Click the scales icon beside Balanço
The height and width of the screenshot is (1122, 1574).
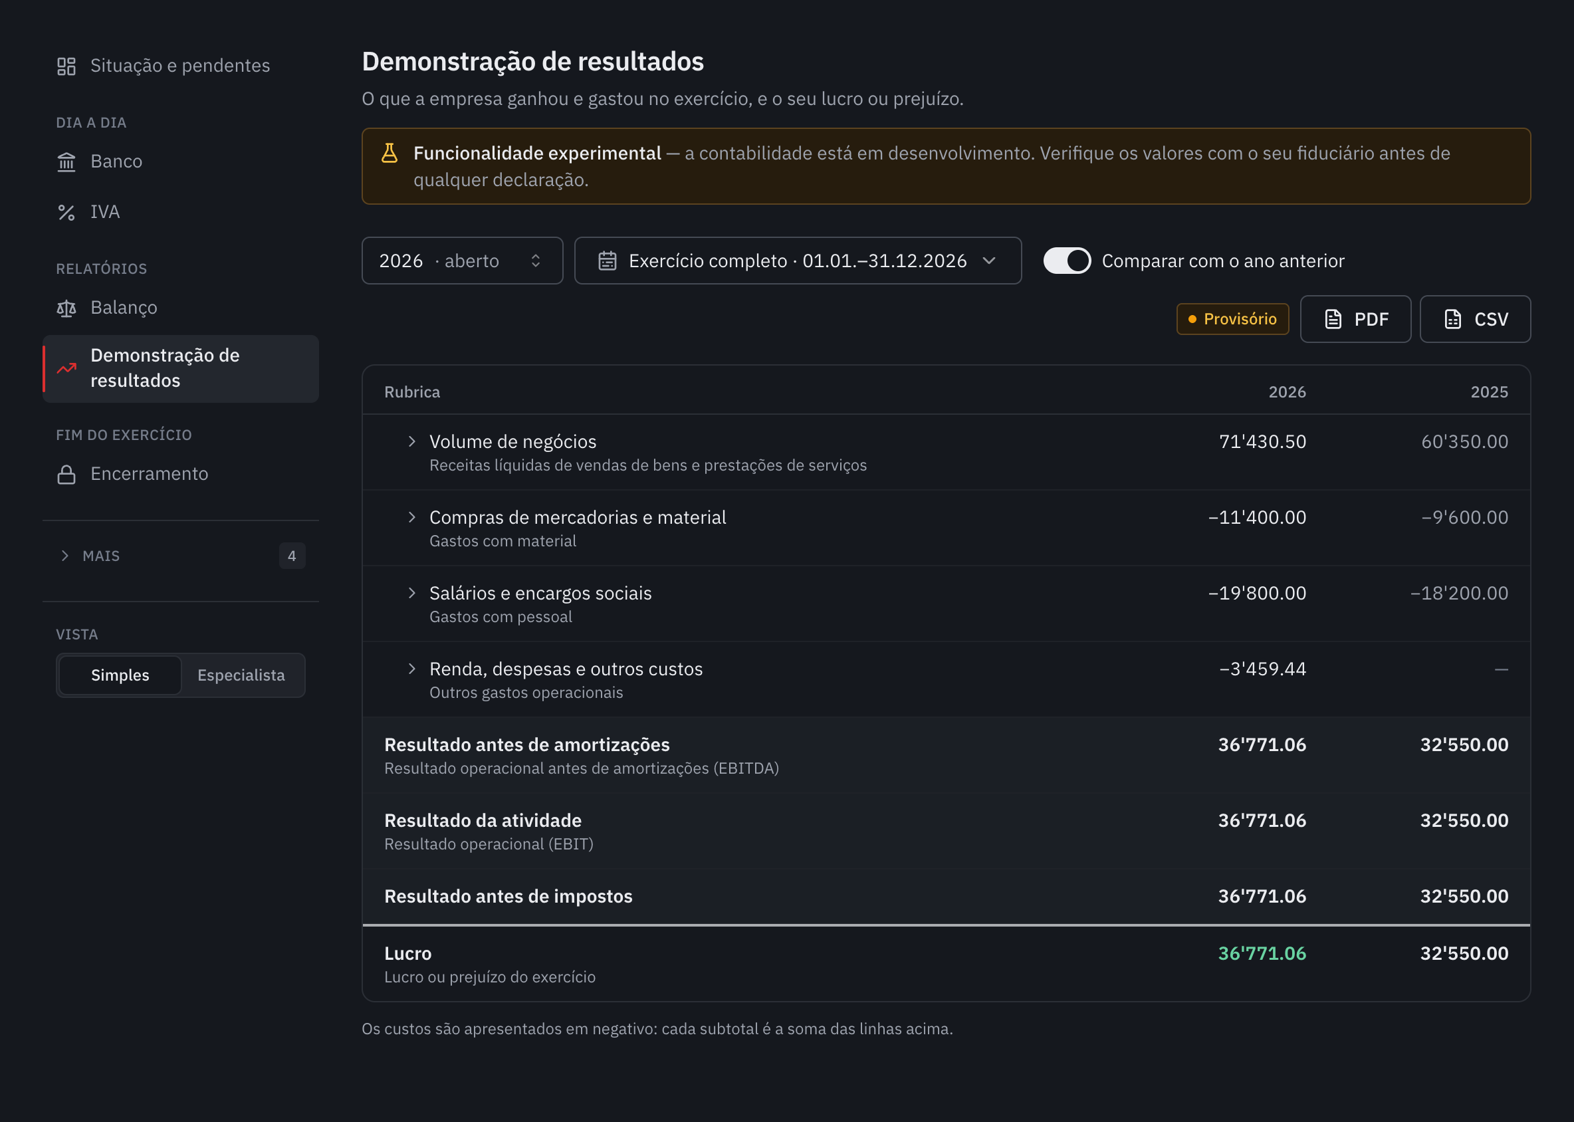(66, 308)
